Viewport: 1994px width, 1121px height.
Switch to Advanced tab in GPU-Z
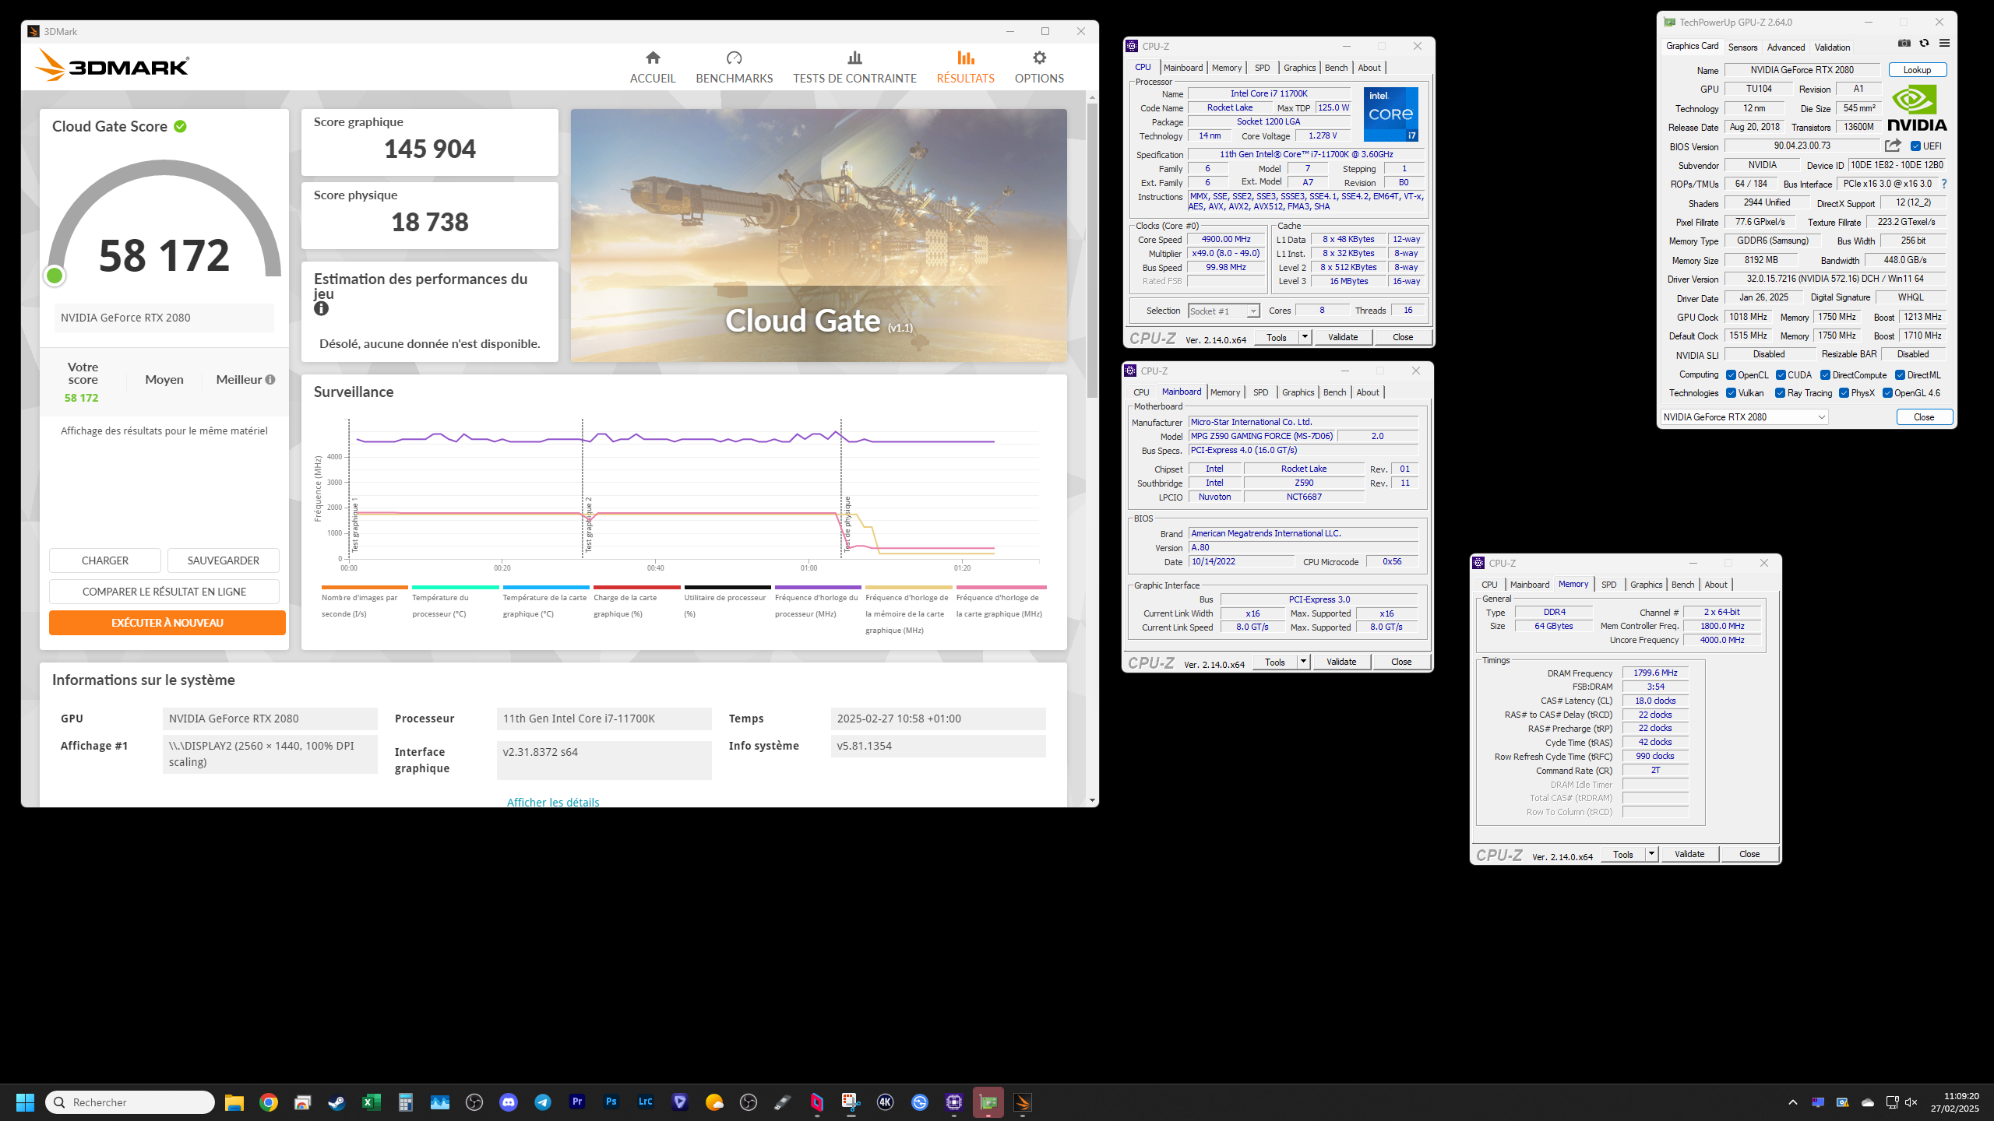point(1785,47)
